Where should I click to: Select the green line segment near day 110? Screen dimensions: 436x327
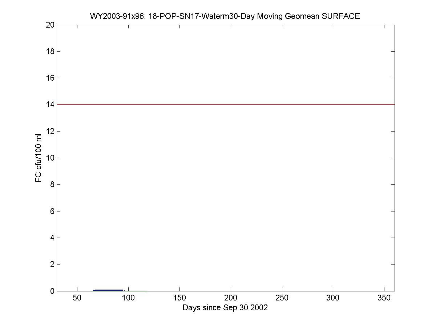coord(138,291)
